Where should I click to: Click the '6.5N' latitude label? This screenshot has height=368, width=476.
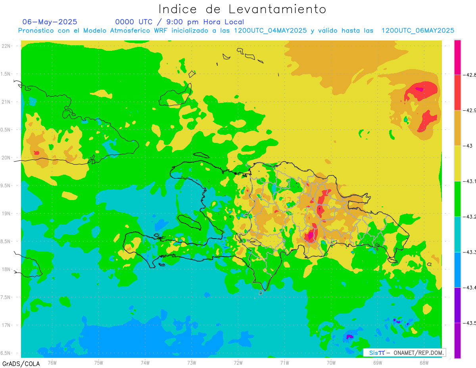pyautogui.click(x=6, y=353)
